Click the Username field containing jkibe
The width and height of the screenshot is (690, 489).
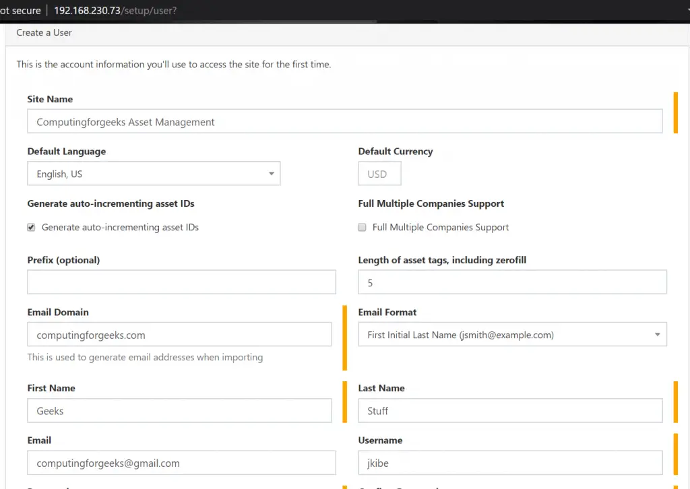(x=510, y=463)
